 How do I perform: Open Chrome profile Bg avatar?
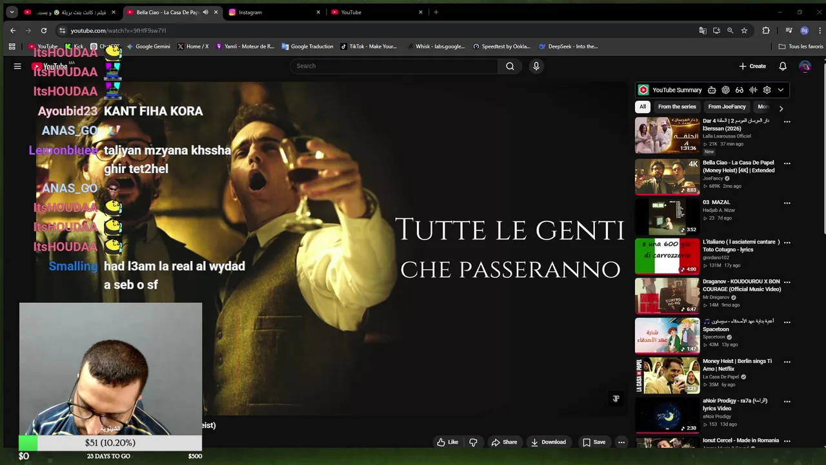[804, 30]
